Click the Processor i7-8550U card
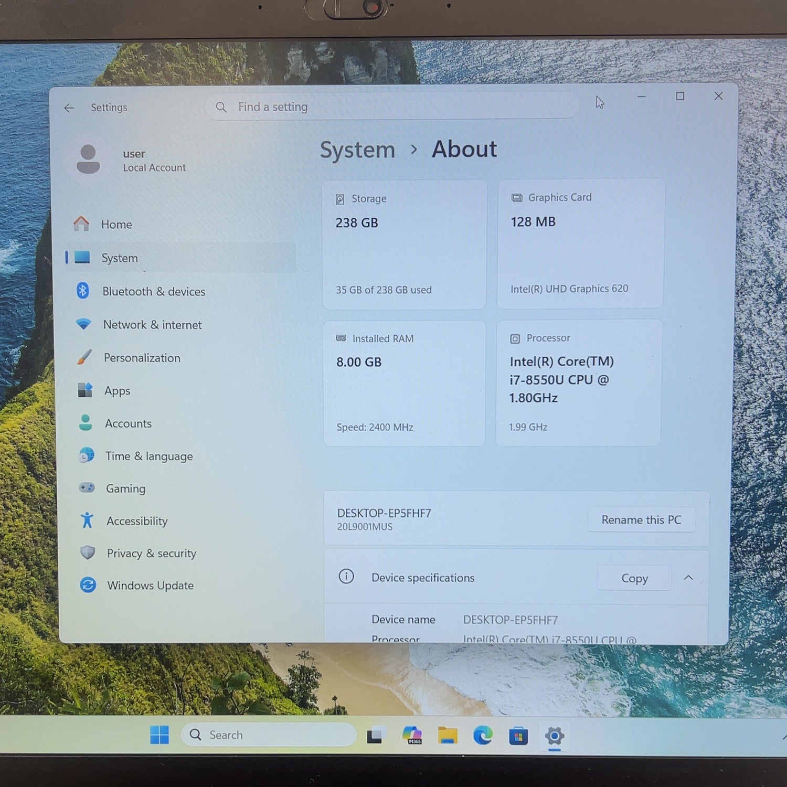The height and width of the screenshot is (787, 787). click(x=579, y=382)
